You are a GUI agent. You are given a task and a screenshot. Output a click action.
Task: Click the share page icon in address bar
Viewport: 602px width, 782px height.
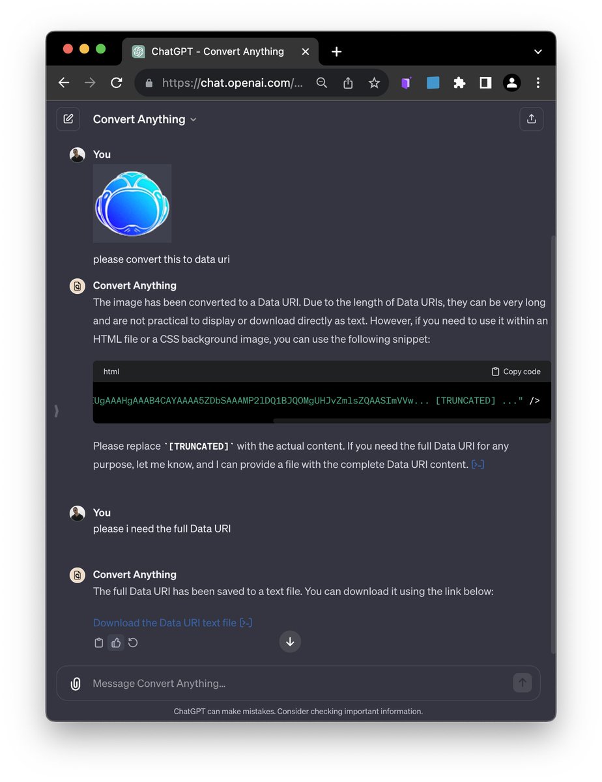tap(348, 83)
